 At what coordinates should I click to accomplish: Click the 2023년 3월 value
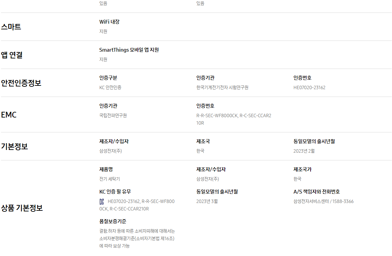coord(207,201)
